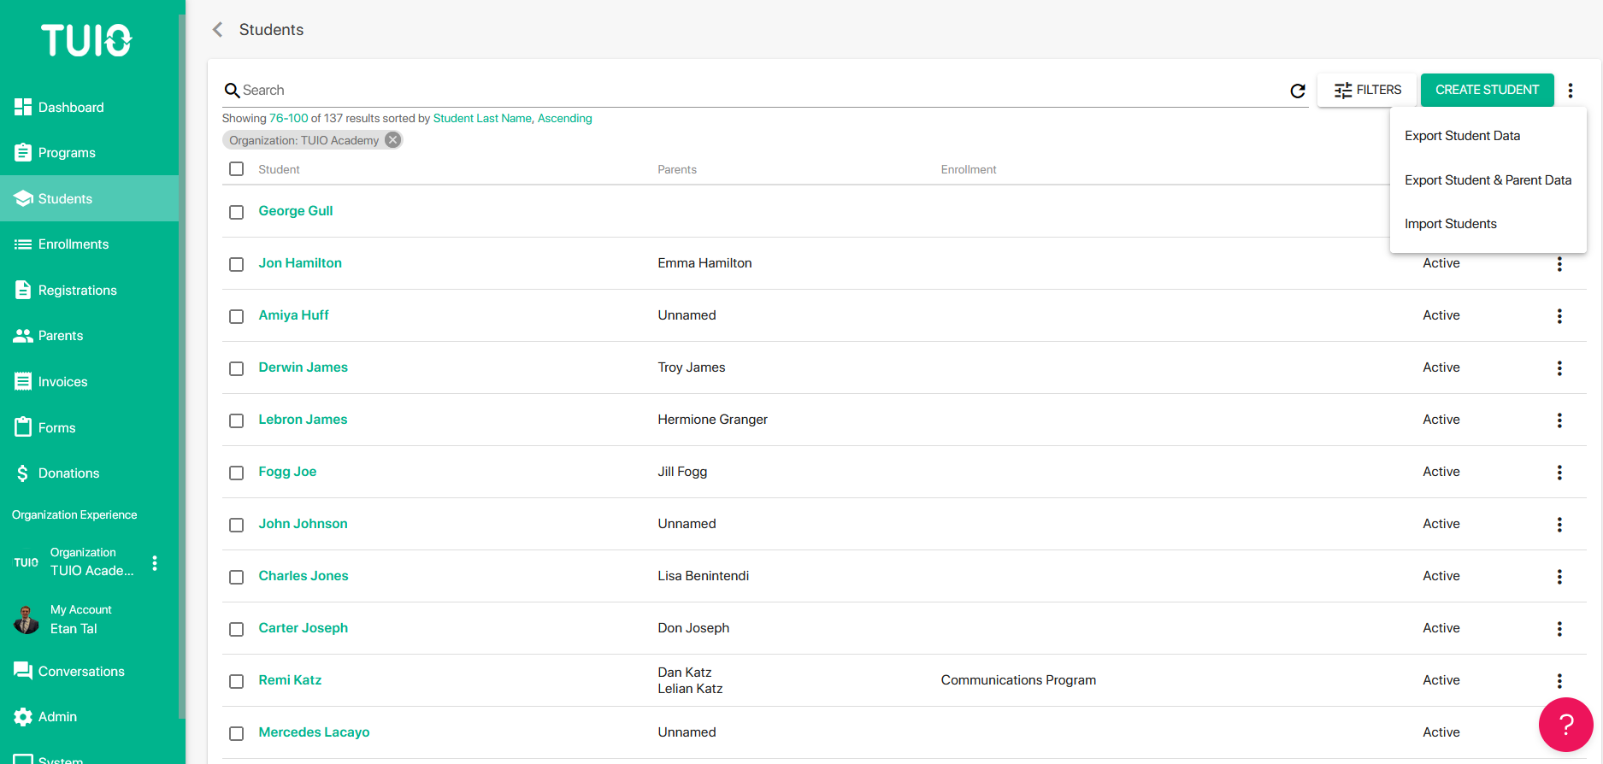Open row actions for Lebron James
Viewport: 1603px width, 764px height.
[1559, 420]
